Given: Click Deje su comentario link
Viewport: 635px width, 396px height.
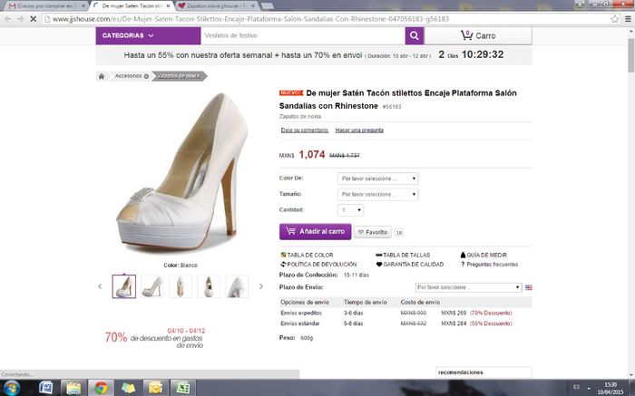Looking at the screenshot, I should 305,130.
